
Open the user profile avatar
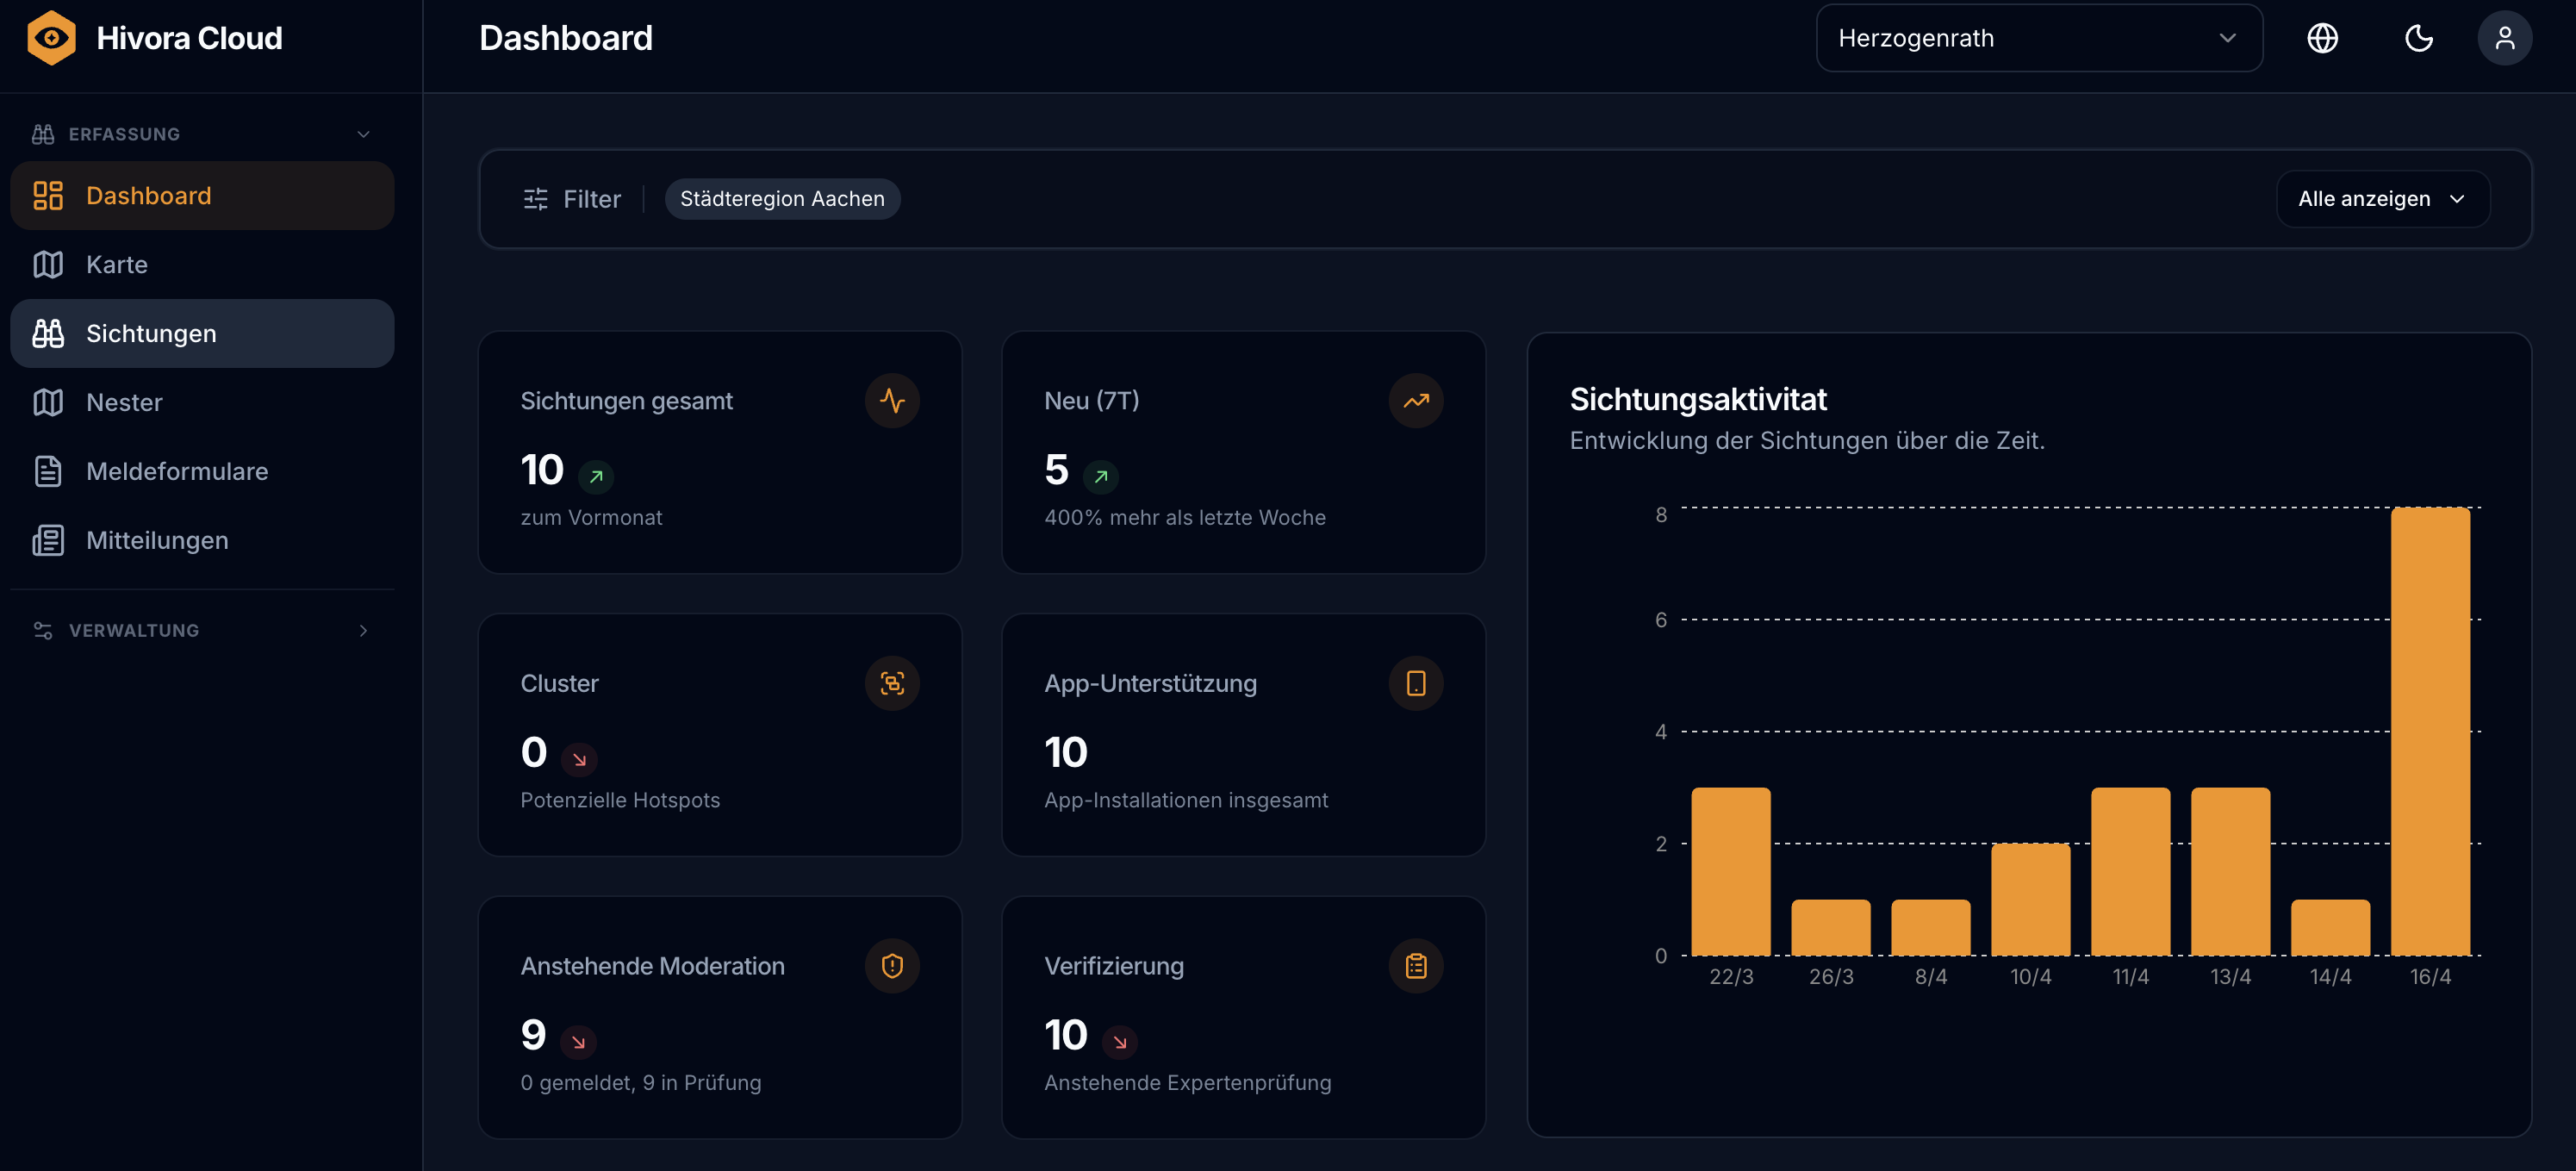click(2504, 38)
